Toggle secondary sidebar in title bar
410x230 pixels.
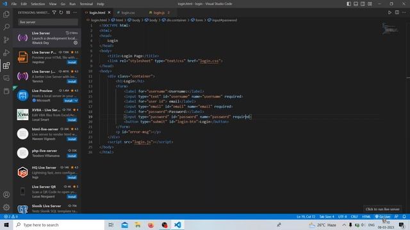pos(363,4)
